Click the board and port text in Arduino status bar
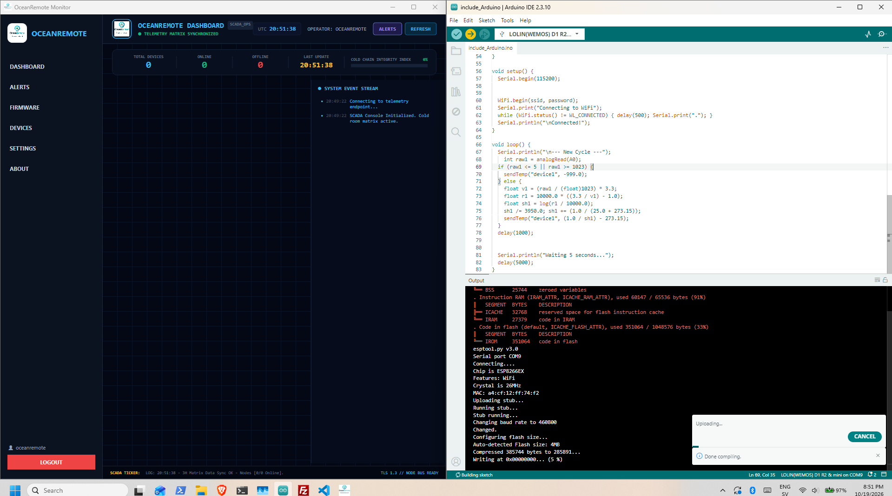 click(x=821, y=475)
